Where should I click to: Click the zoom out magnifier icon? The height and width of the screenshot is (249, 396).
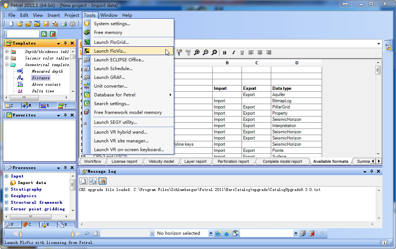tap(206, 53)
